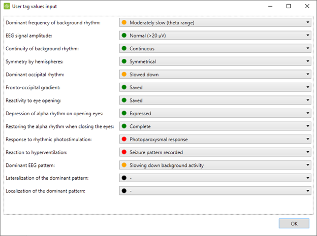Open Reaction to hyperventilation dropdown arrow

click(x=308, y=152)
